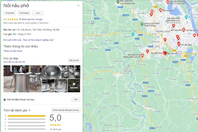Click the Gửi send button
198x132 pixels.
click(x=76, y=99)
